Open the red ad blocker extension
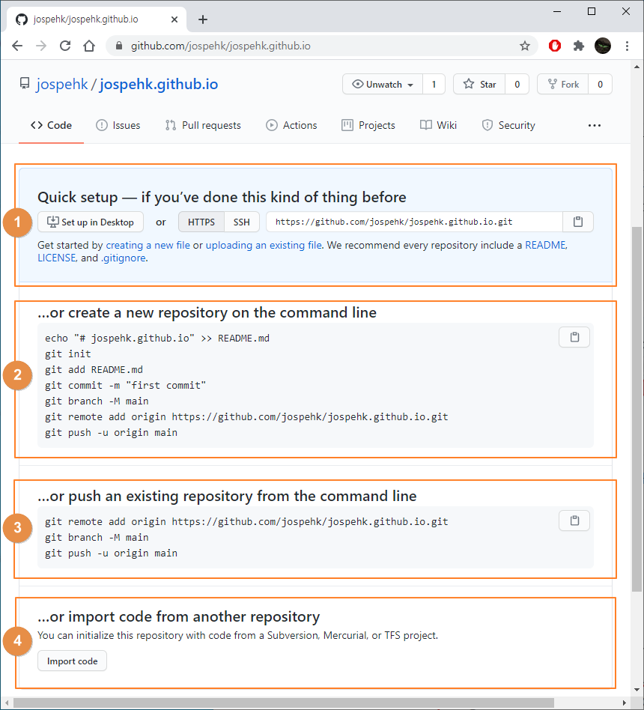 [555, 46]
